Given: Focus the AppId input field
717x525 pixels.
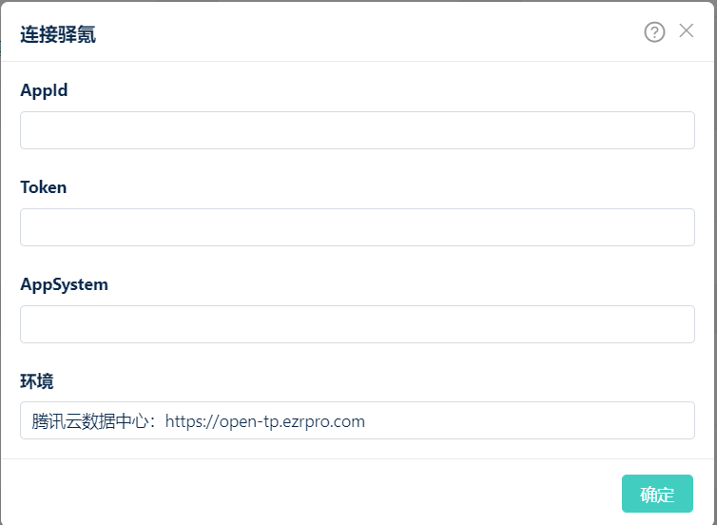Looking at the screenshot, I should (357, 130).
